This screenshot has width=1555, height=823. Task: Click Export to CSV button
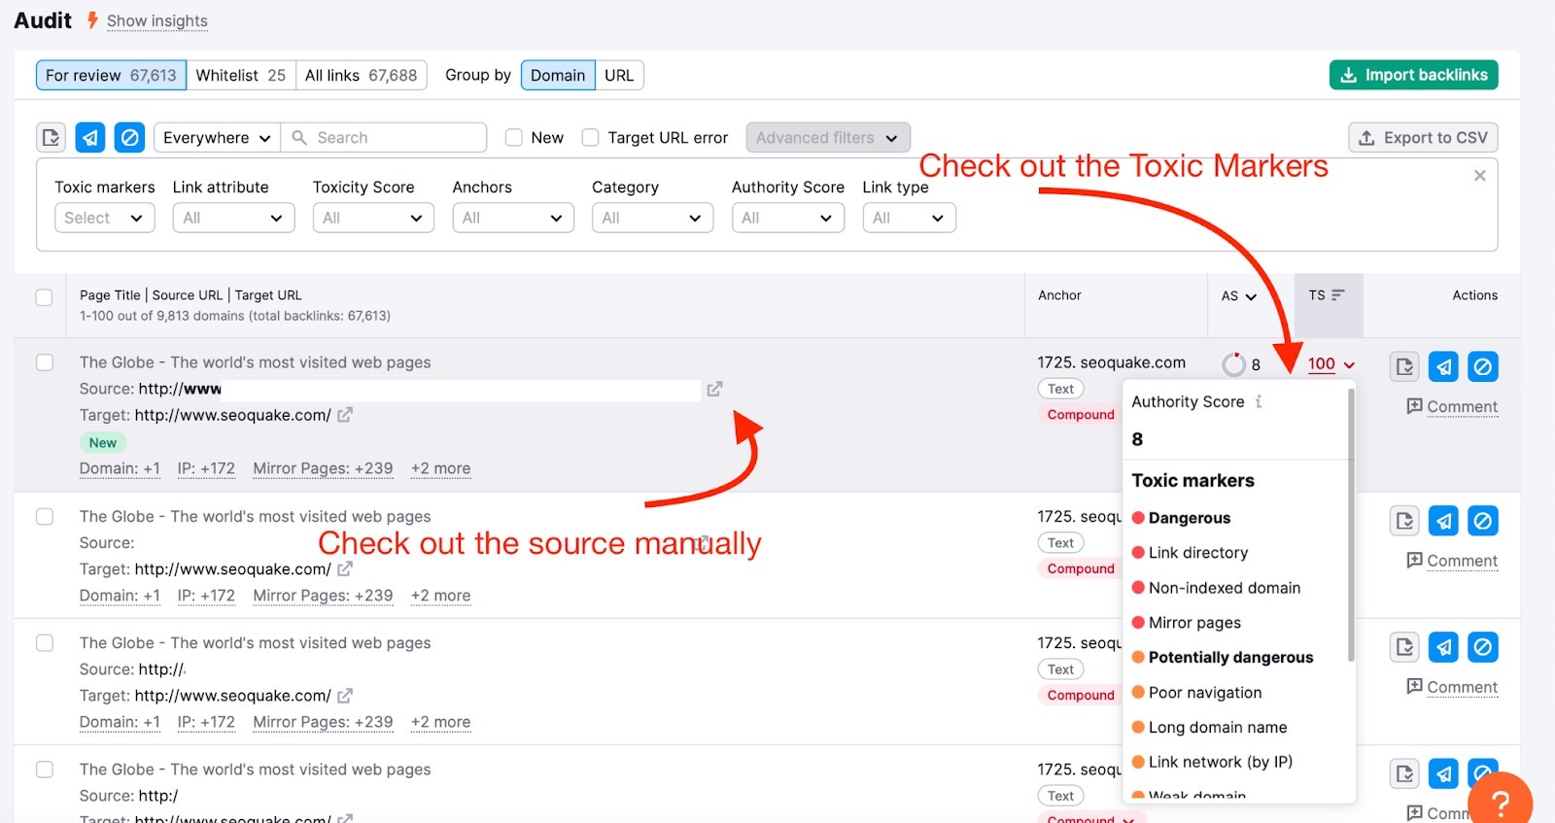click(1424, 138)
